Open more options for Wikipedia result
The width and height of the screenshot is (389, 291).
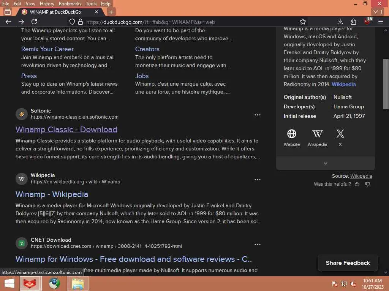[x=258, y=180]
